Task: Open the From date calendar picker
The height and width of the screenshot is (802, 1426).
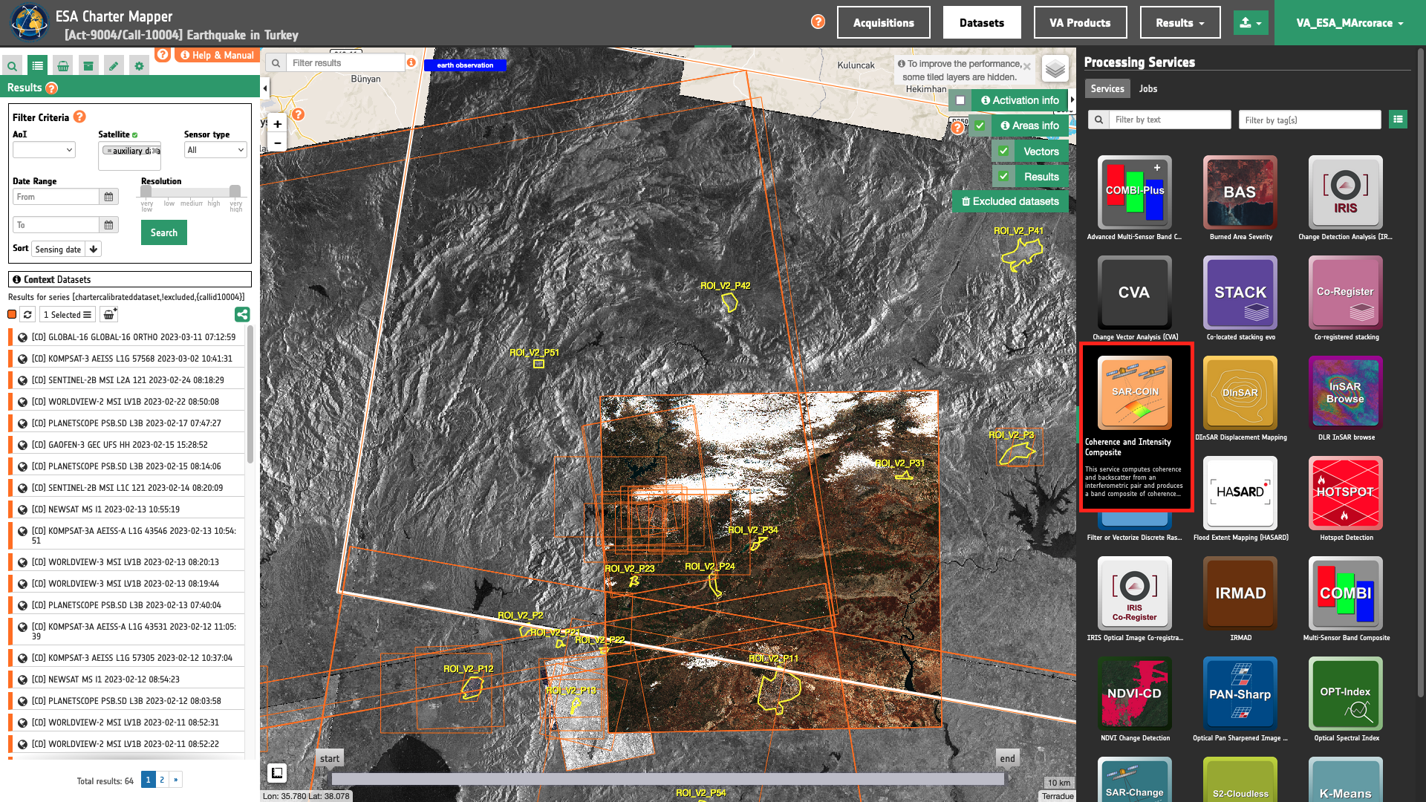Action: click(108, 197)
